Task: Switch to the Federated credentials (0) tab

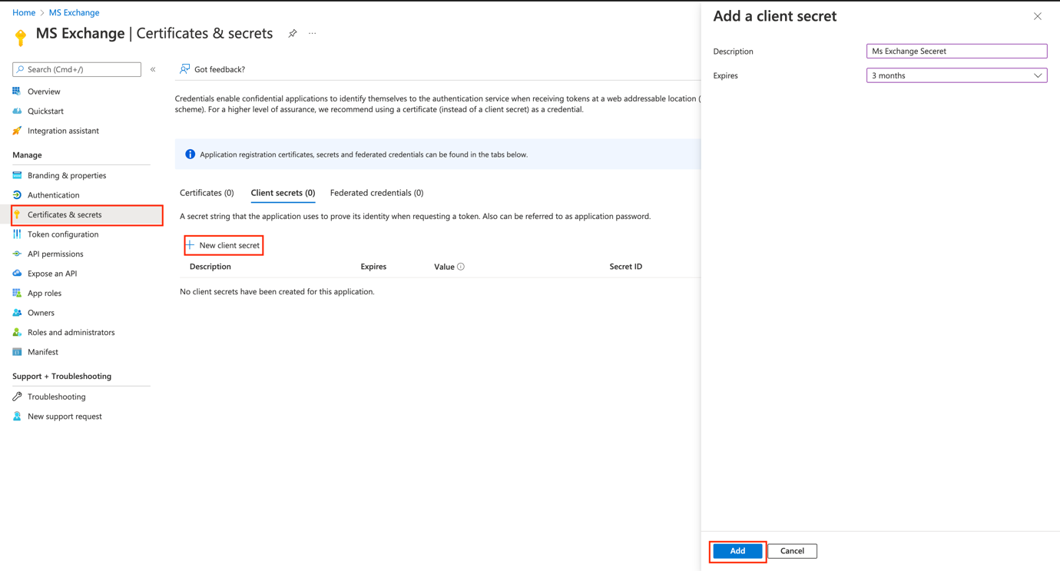Action: click(376, 193)
